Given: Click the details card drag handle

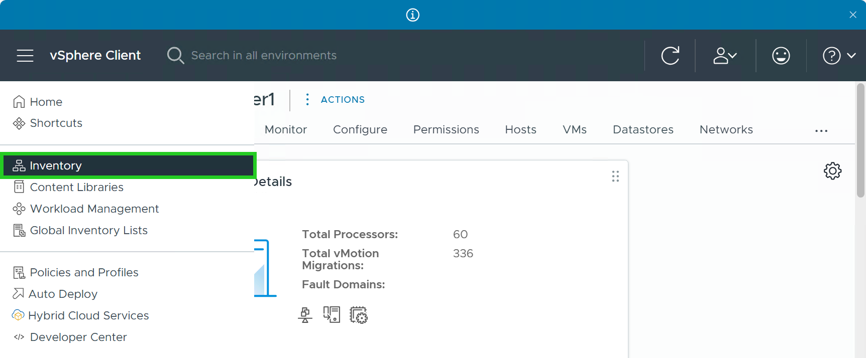Looking at the screenshot, I should [615, 176].
